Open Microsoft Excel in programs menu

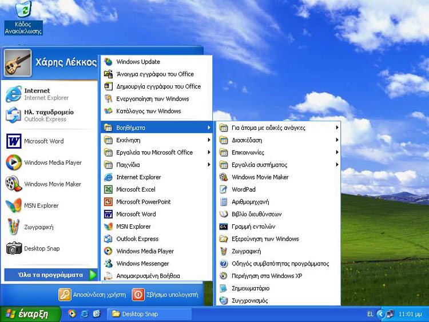pyautogui.click(x=157, y=189)
